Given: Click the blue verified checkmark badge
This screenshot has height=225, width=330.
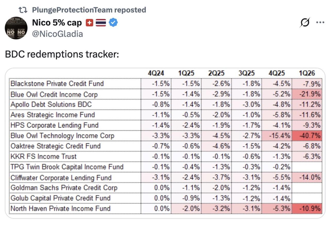Looking at the screenshot, I should [113, 23].
